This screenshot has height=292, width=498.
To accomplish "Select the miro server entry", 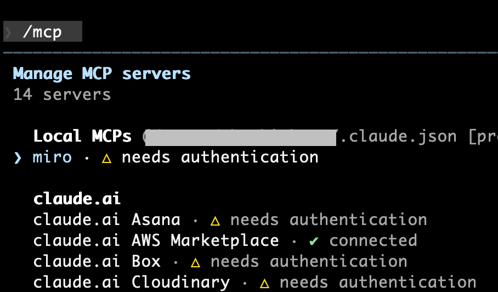I will (x=52, y=158).
